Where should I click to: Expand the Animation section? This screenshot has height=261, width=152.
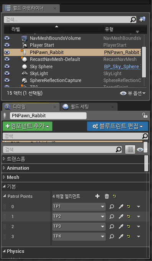[x=4, y=168]
